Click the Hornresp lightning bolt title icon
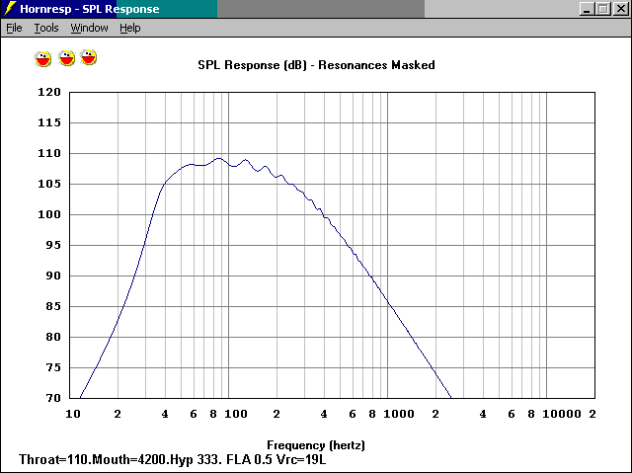Image resolution: width=632 pixels, height=473 pixels. click(10, 9)
